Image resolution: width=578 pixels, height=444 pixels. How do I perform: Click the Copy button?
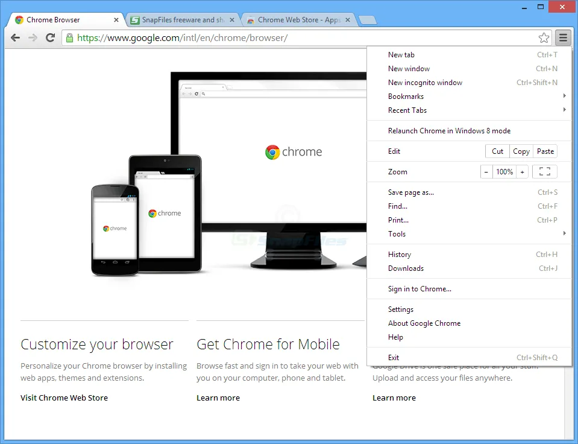coord(521,151)
